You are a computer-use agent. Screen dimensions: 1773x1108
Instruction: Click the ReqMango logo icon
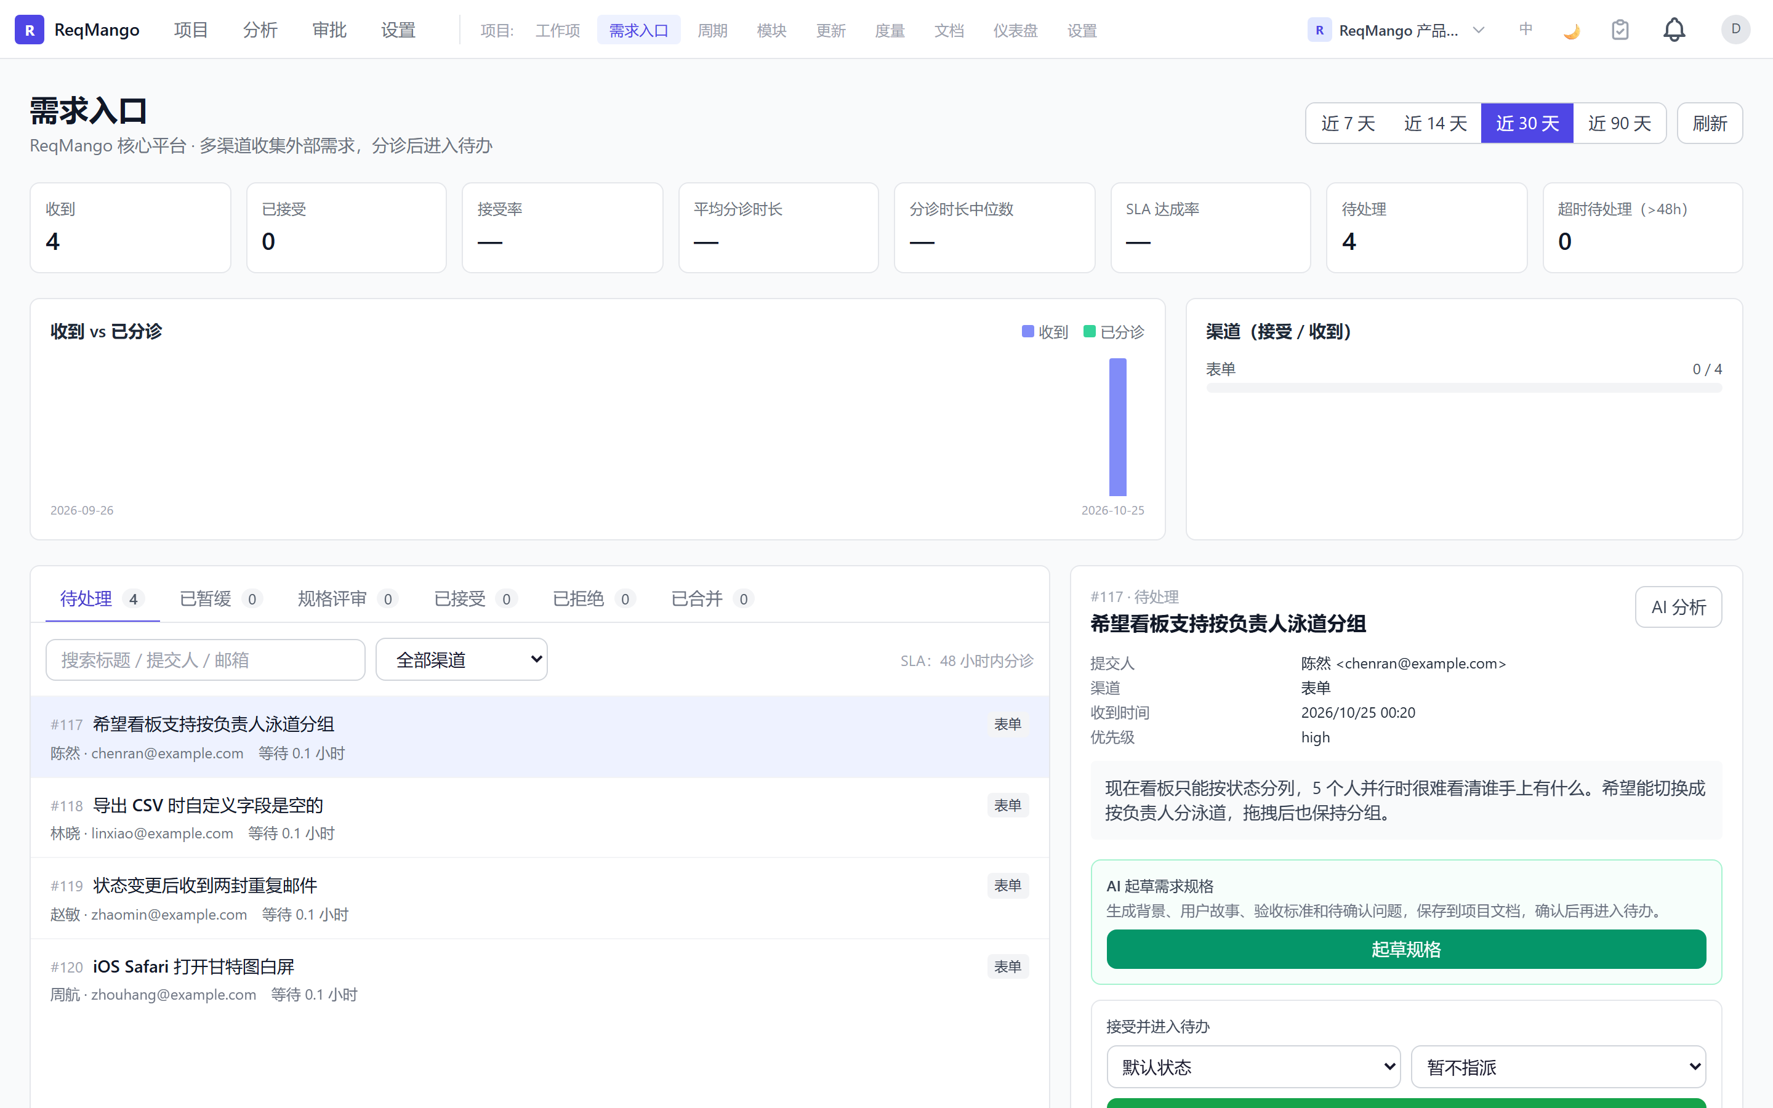click(x=30, y=30)
